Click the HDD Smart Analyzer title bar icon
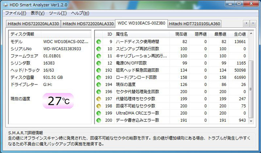Viewport: 261px width, 153px height. pyautogui.click(x=6, y=5)
